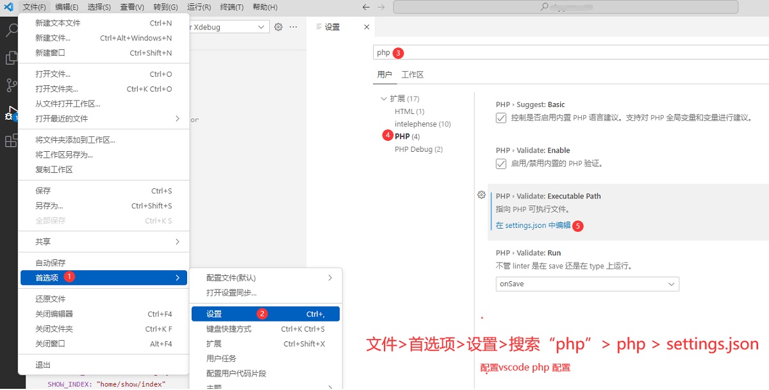The image size is (769, 390).
Task: Choose 新建窗口 from the file menu
Action: click(x=104, y=53)
